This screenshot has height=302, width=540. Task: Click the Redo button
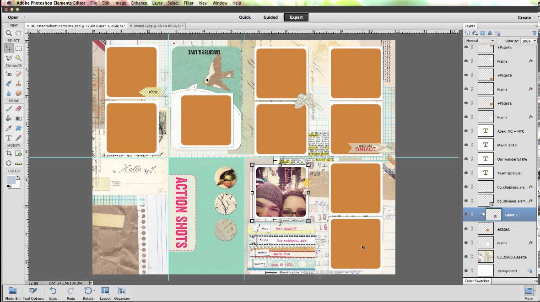71,293
